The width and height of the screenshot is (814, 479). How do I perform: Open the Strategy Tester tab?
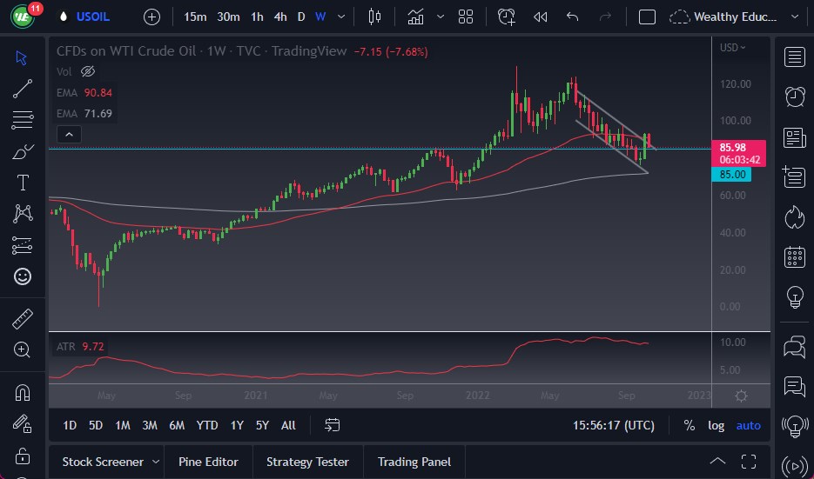point(307,462)
